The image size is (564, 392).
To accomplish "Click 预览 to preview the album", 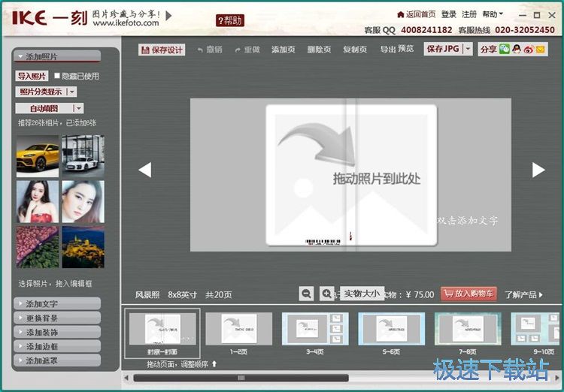I will 406,49.
